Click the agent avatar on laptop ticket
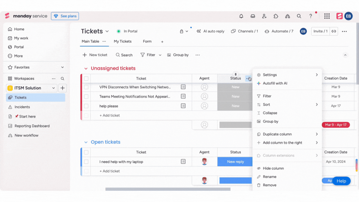The width and height of the screenshot is (359, 202). click(204, 161)
